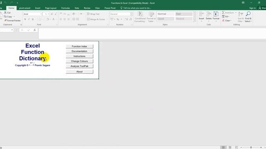Switch to the Home ribbon tab
The width and height of the screenshot is (266, 149).
coord(11,8)
